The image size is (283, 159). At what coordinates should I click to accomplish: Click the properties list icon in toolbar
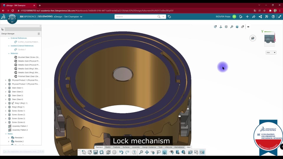108,152
